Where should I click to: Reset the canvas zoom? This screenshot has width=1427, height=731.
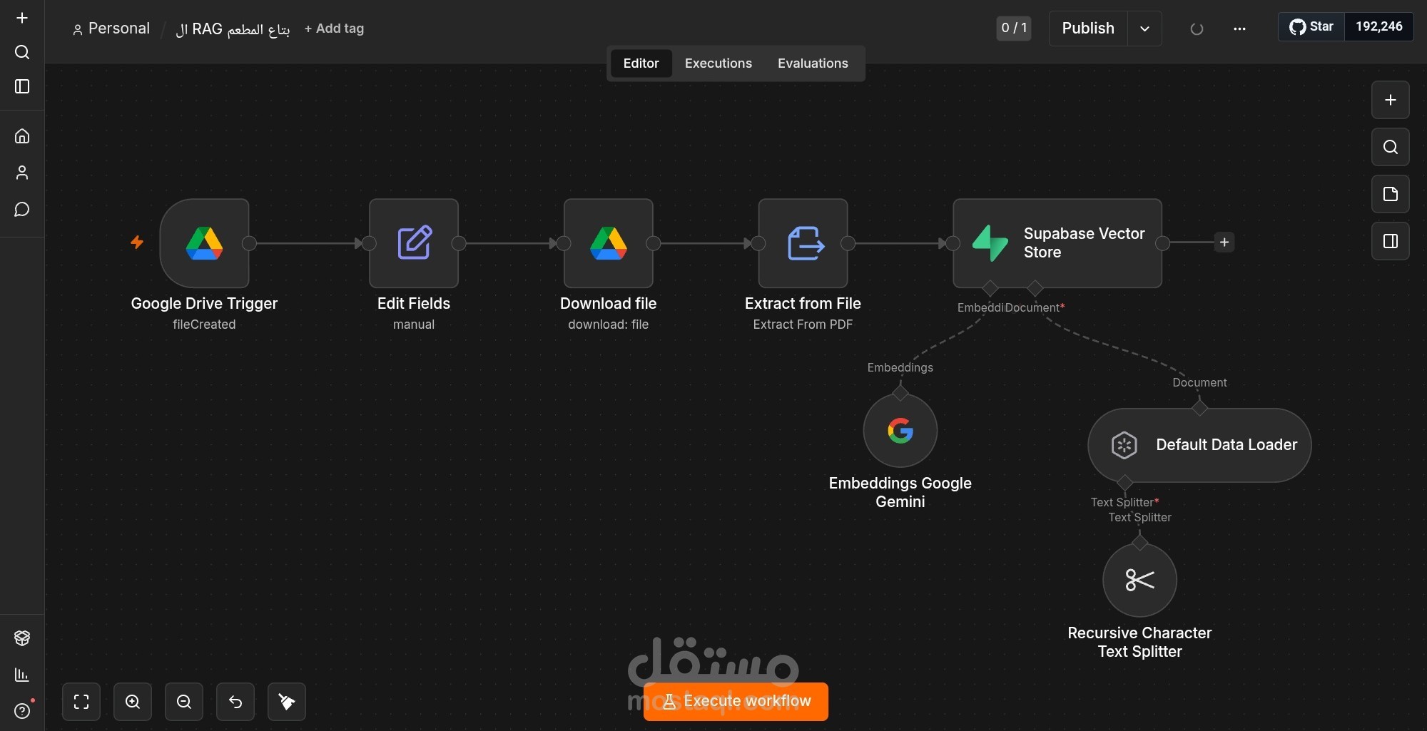[x=235, y=702]
